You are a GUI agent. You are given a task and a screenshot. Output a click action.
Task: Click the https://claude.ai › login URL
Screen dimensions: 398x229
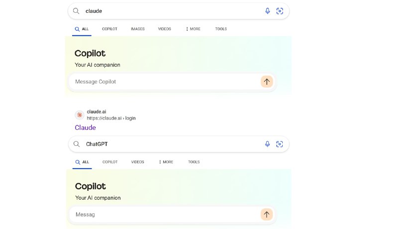pos(111,118)
